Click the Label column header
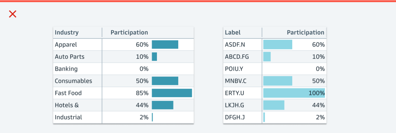This screenshot has height=133, width=396. pyautogui.click(x=232, y=33)
